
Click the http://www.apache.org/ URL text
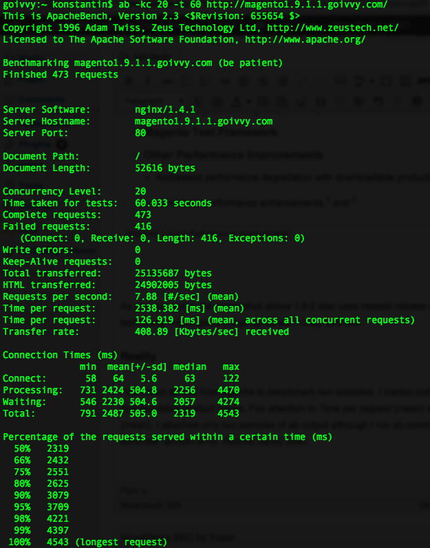pyautogui.click(x=305, y=39)
